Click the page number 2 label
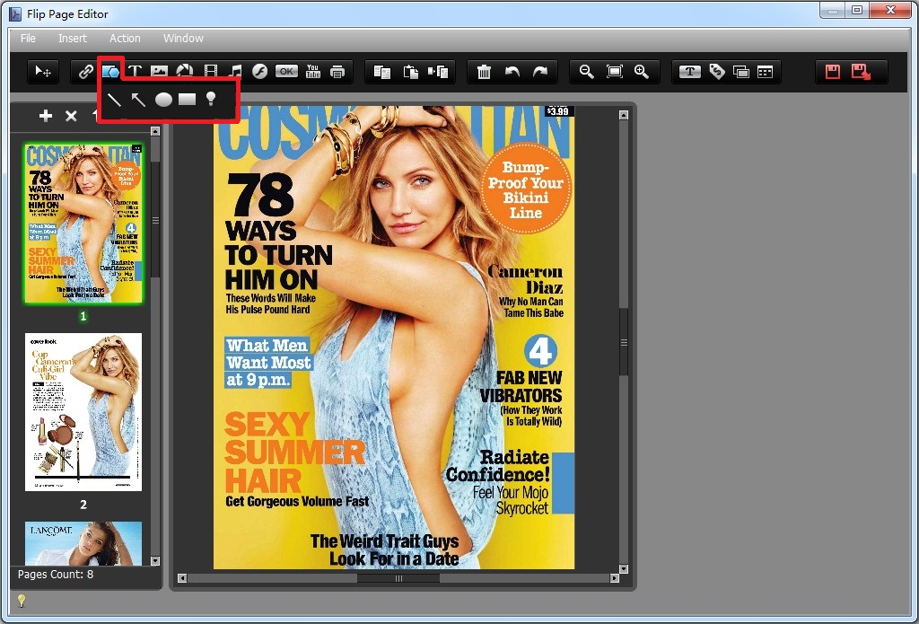This screenshot has height=624, width=919. (x=83, y=505)
